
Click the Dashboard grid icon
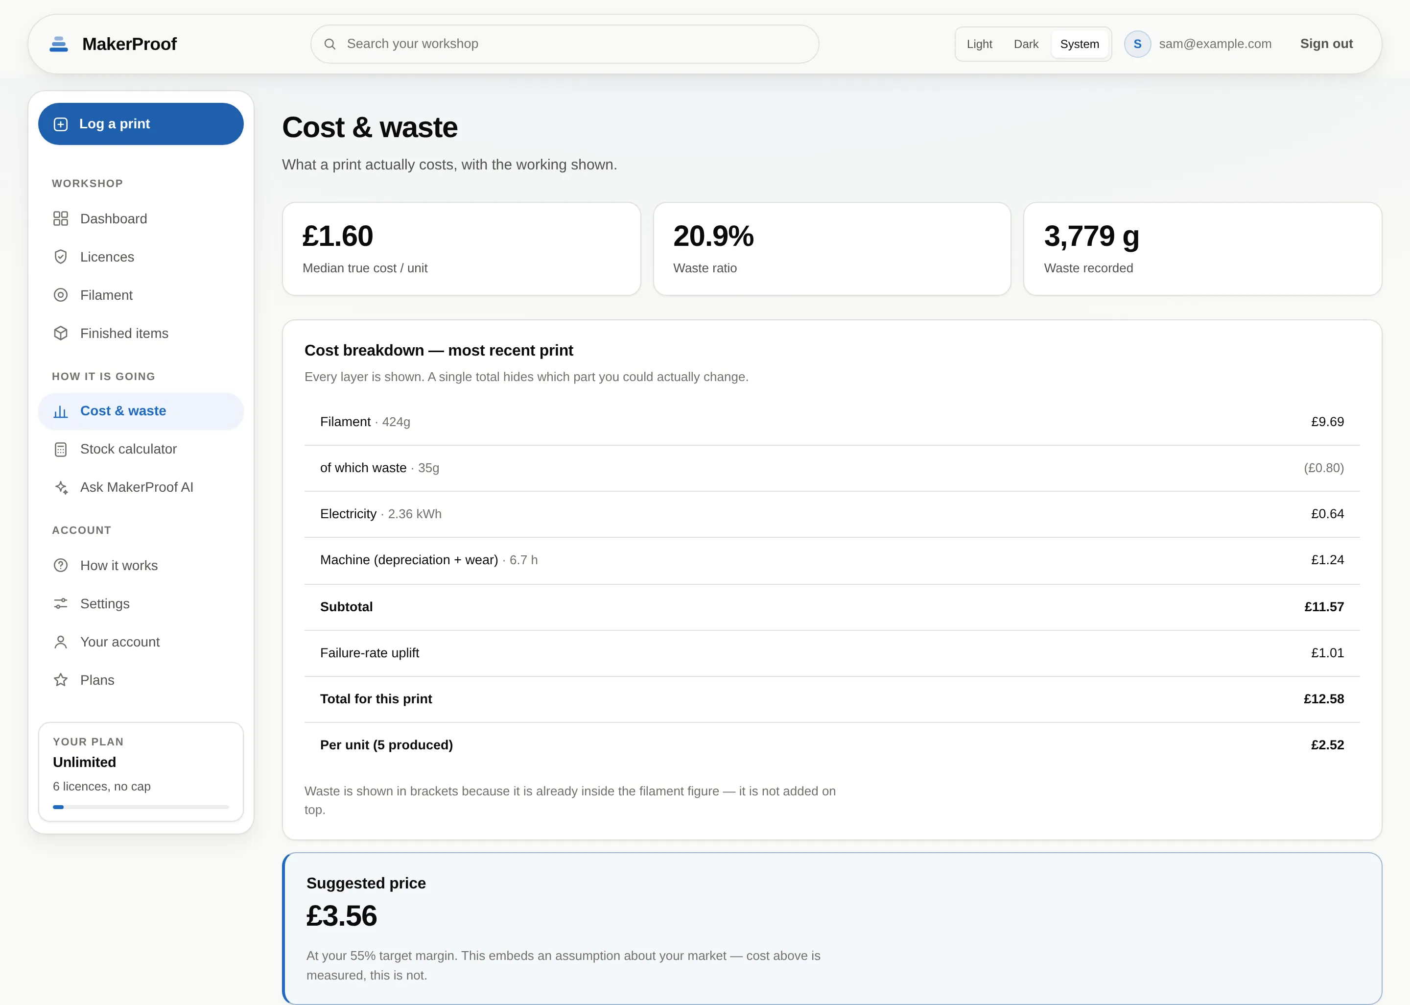click(61, 218)
